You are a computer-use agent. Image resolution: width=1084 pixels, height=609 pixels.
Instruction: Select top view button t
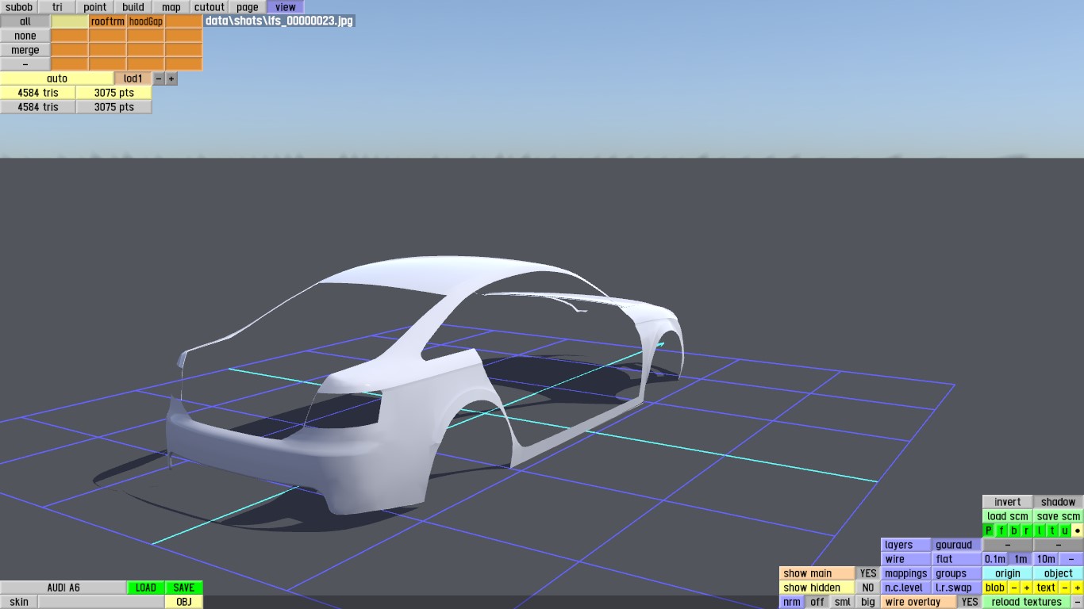[x=1052, y=530]
